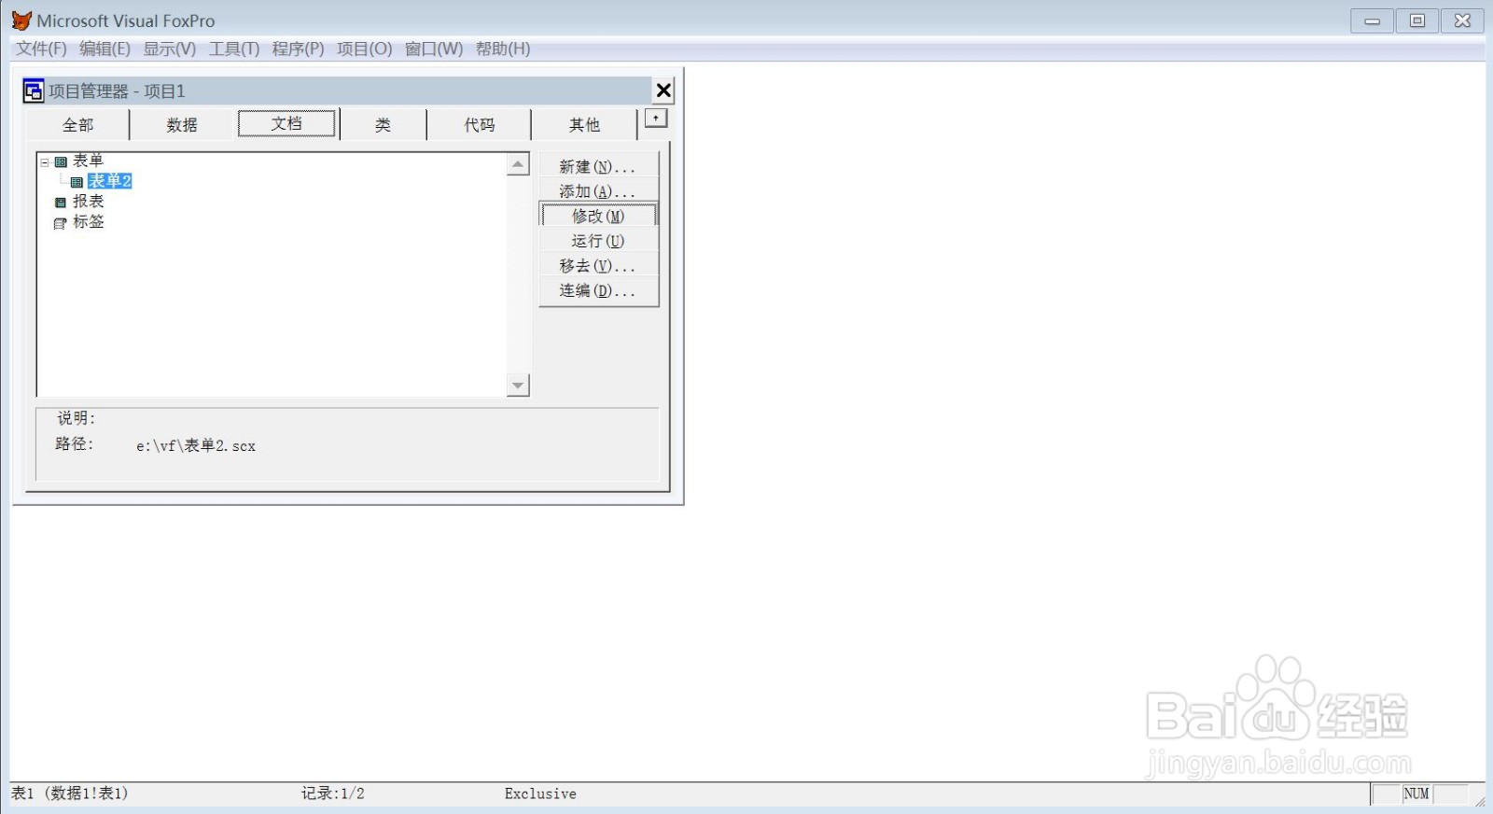Minimize the Visual FoxPro window
Image resolution: width=1493 pixels, height=814 pixels.
tap(1372, 21)
